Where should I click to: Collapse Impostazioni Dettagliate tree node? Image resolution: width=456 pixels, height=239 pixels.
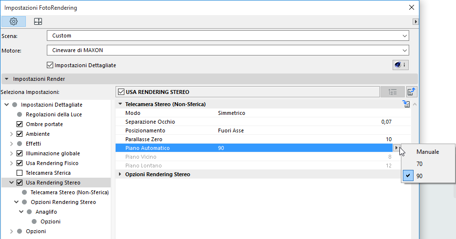tap(7, 105)
